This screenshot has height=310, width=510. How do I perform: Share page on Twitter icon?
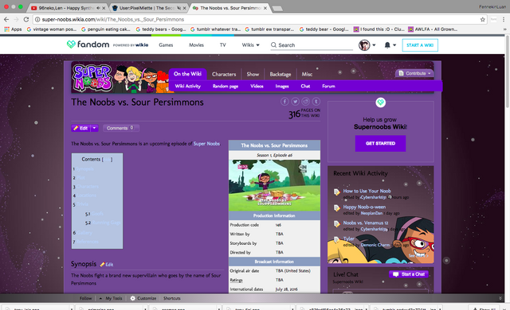point(295,102)
